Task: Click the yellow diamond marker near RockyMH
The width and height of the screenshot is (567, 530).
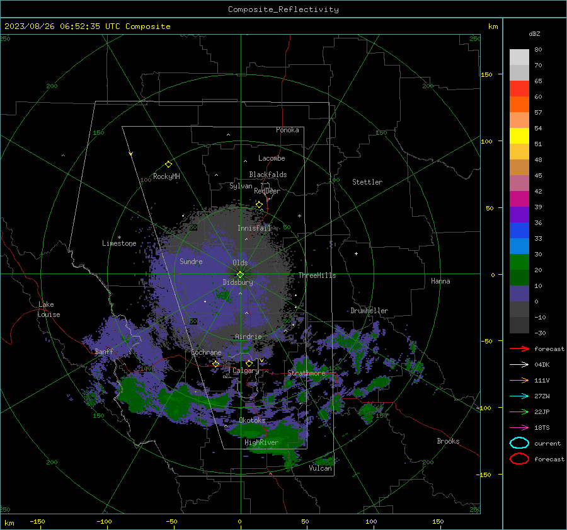Action: coord(168,164)
